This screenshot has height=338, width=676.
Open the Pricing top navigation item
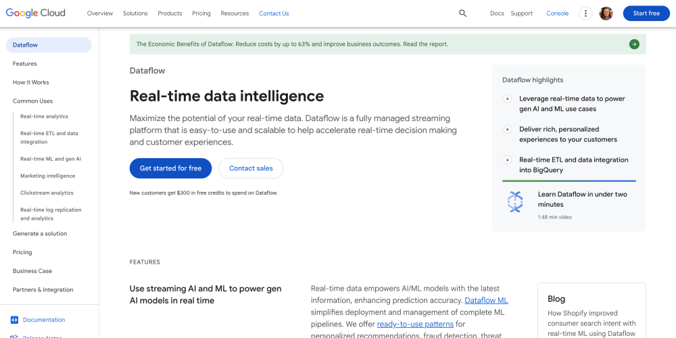pos(201,14)
